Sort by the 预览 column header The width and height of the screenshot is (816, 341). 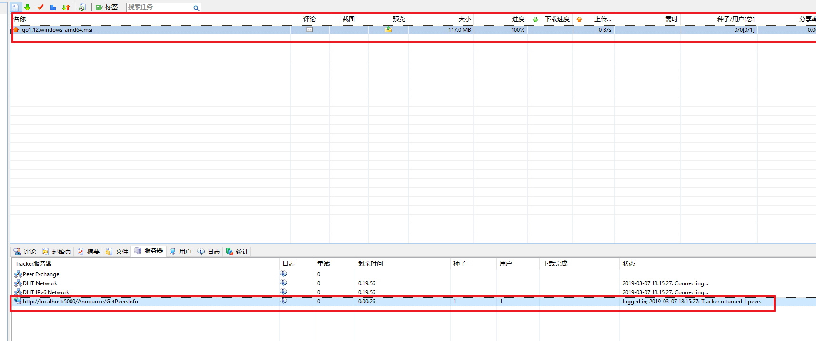(399, 19)
